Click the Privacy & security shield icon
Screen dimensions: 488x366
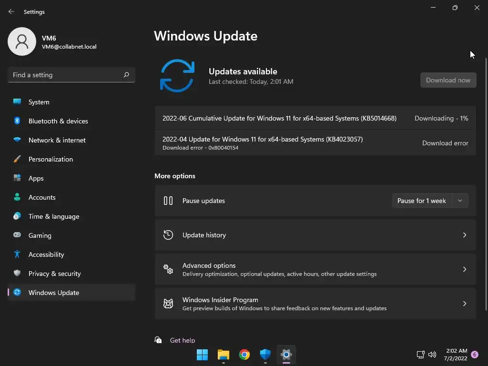click(x=17, y=273)
